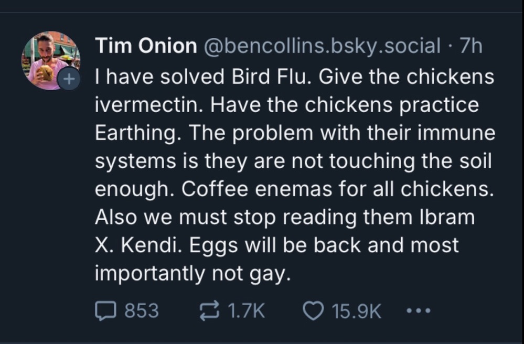Select the 1.7K repost count

(x=247, y=311)
